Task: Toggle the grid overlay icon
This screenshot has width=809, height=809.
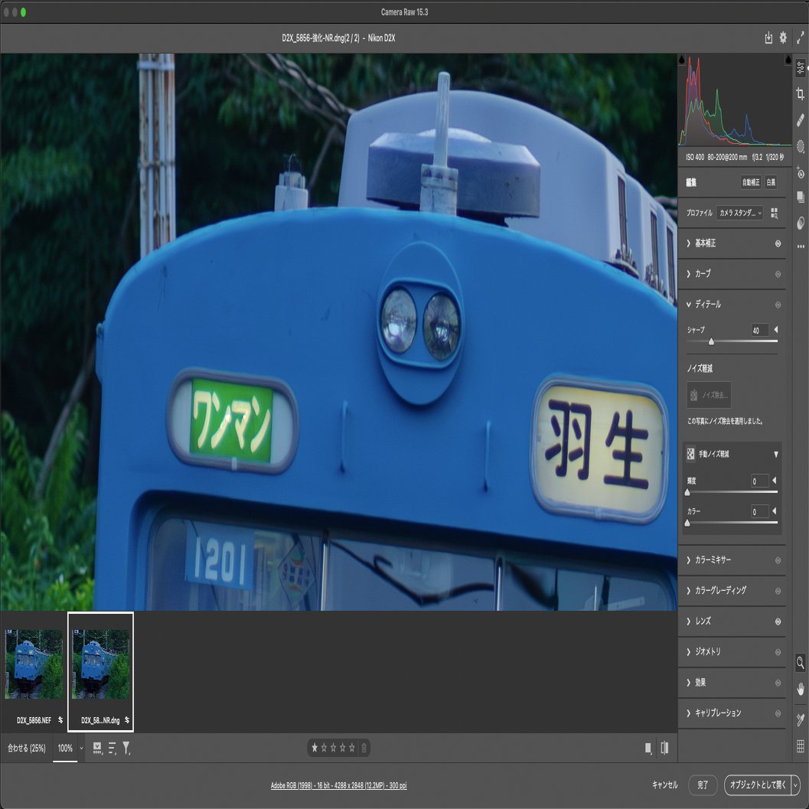Action: click(801, 746)
